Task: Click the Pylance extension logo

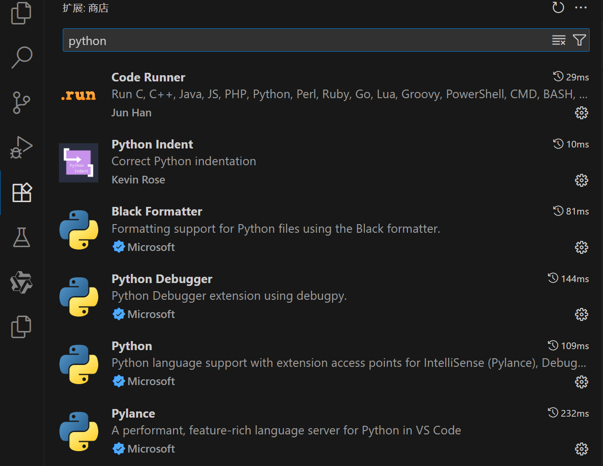Action: pos(79,432)
